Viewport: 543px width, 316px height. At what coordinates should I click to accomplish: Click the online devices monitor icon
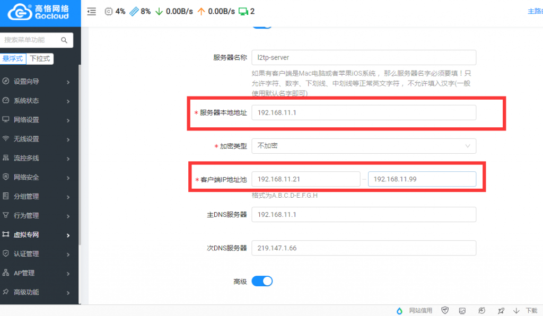pyautogui.click(x=243, y=12)
